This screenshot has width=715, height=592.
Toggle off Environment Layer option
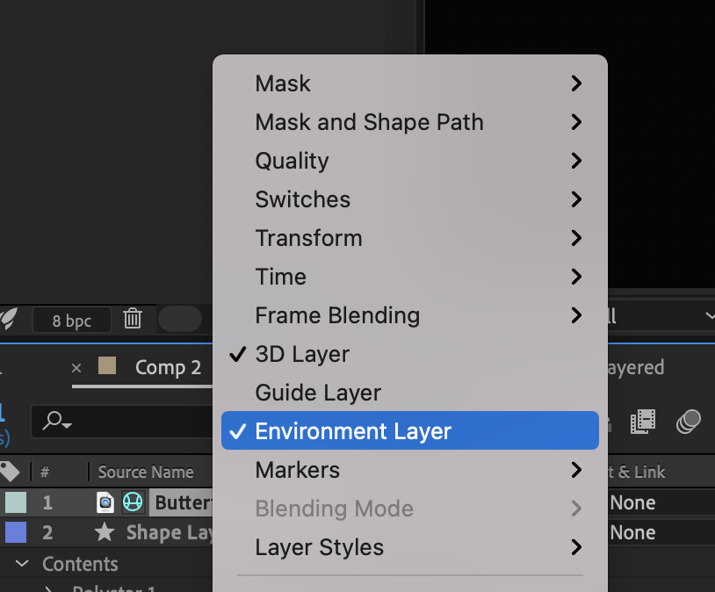353,431
